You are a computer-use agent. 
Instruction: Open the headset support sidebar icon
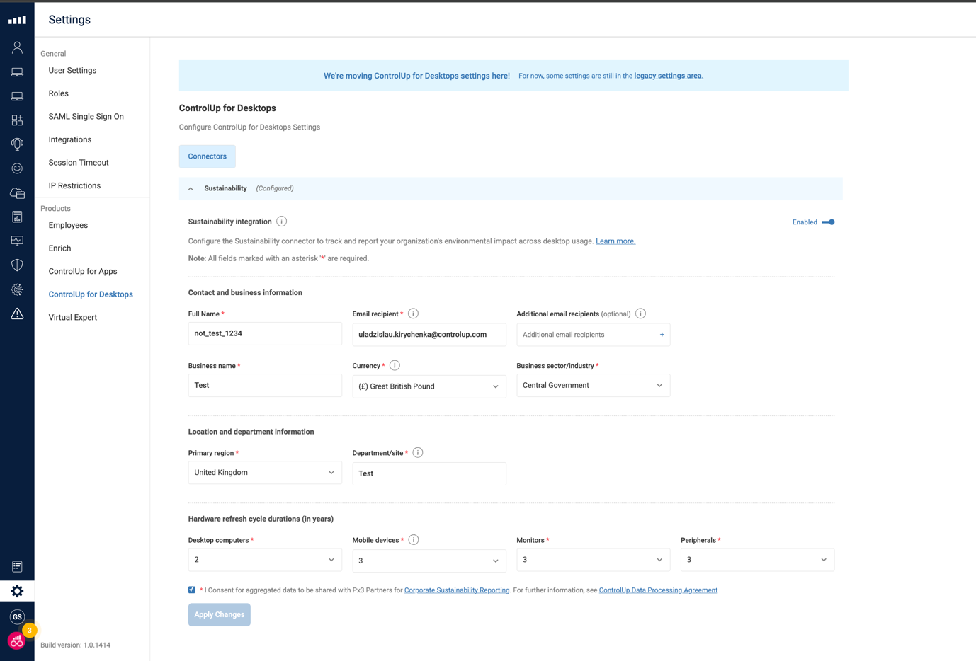17,144
